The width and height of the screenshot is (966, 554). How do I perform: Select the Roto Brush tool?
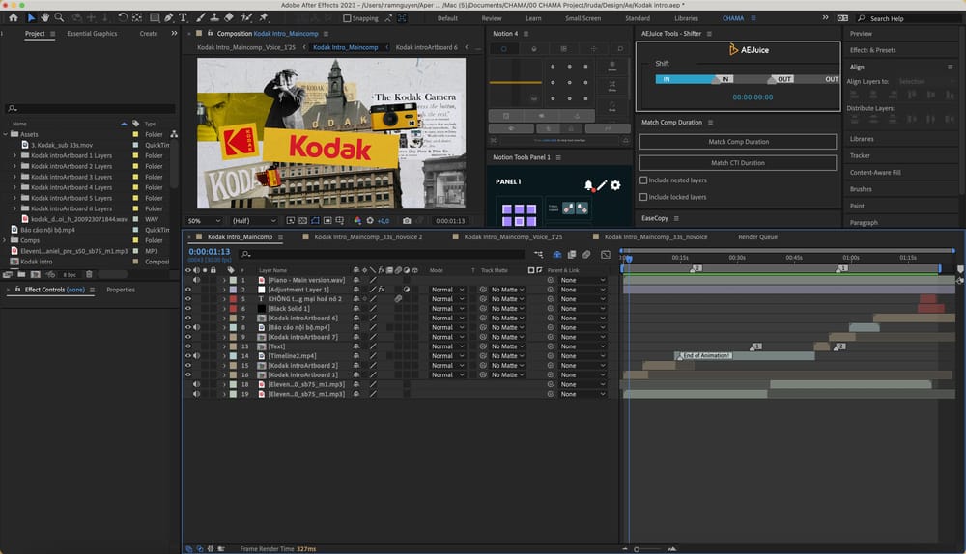pyautogui.click(x=247, y=17)
